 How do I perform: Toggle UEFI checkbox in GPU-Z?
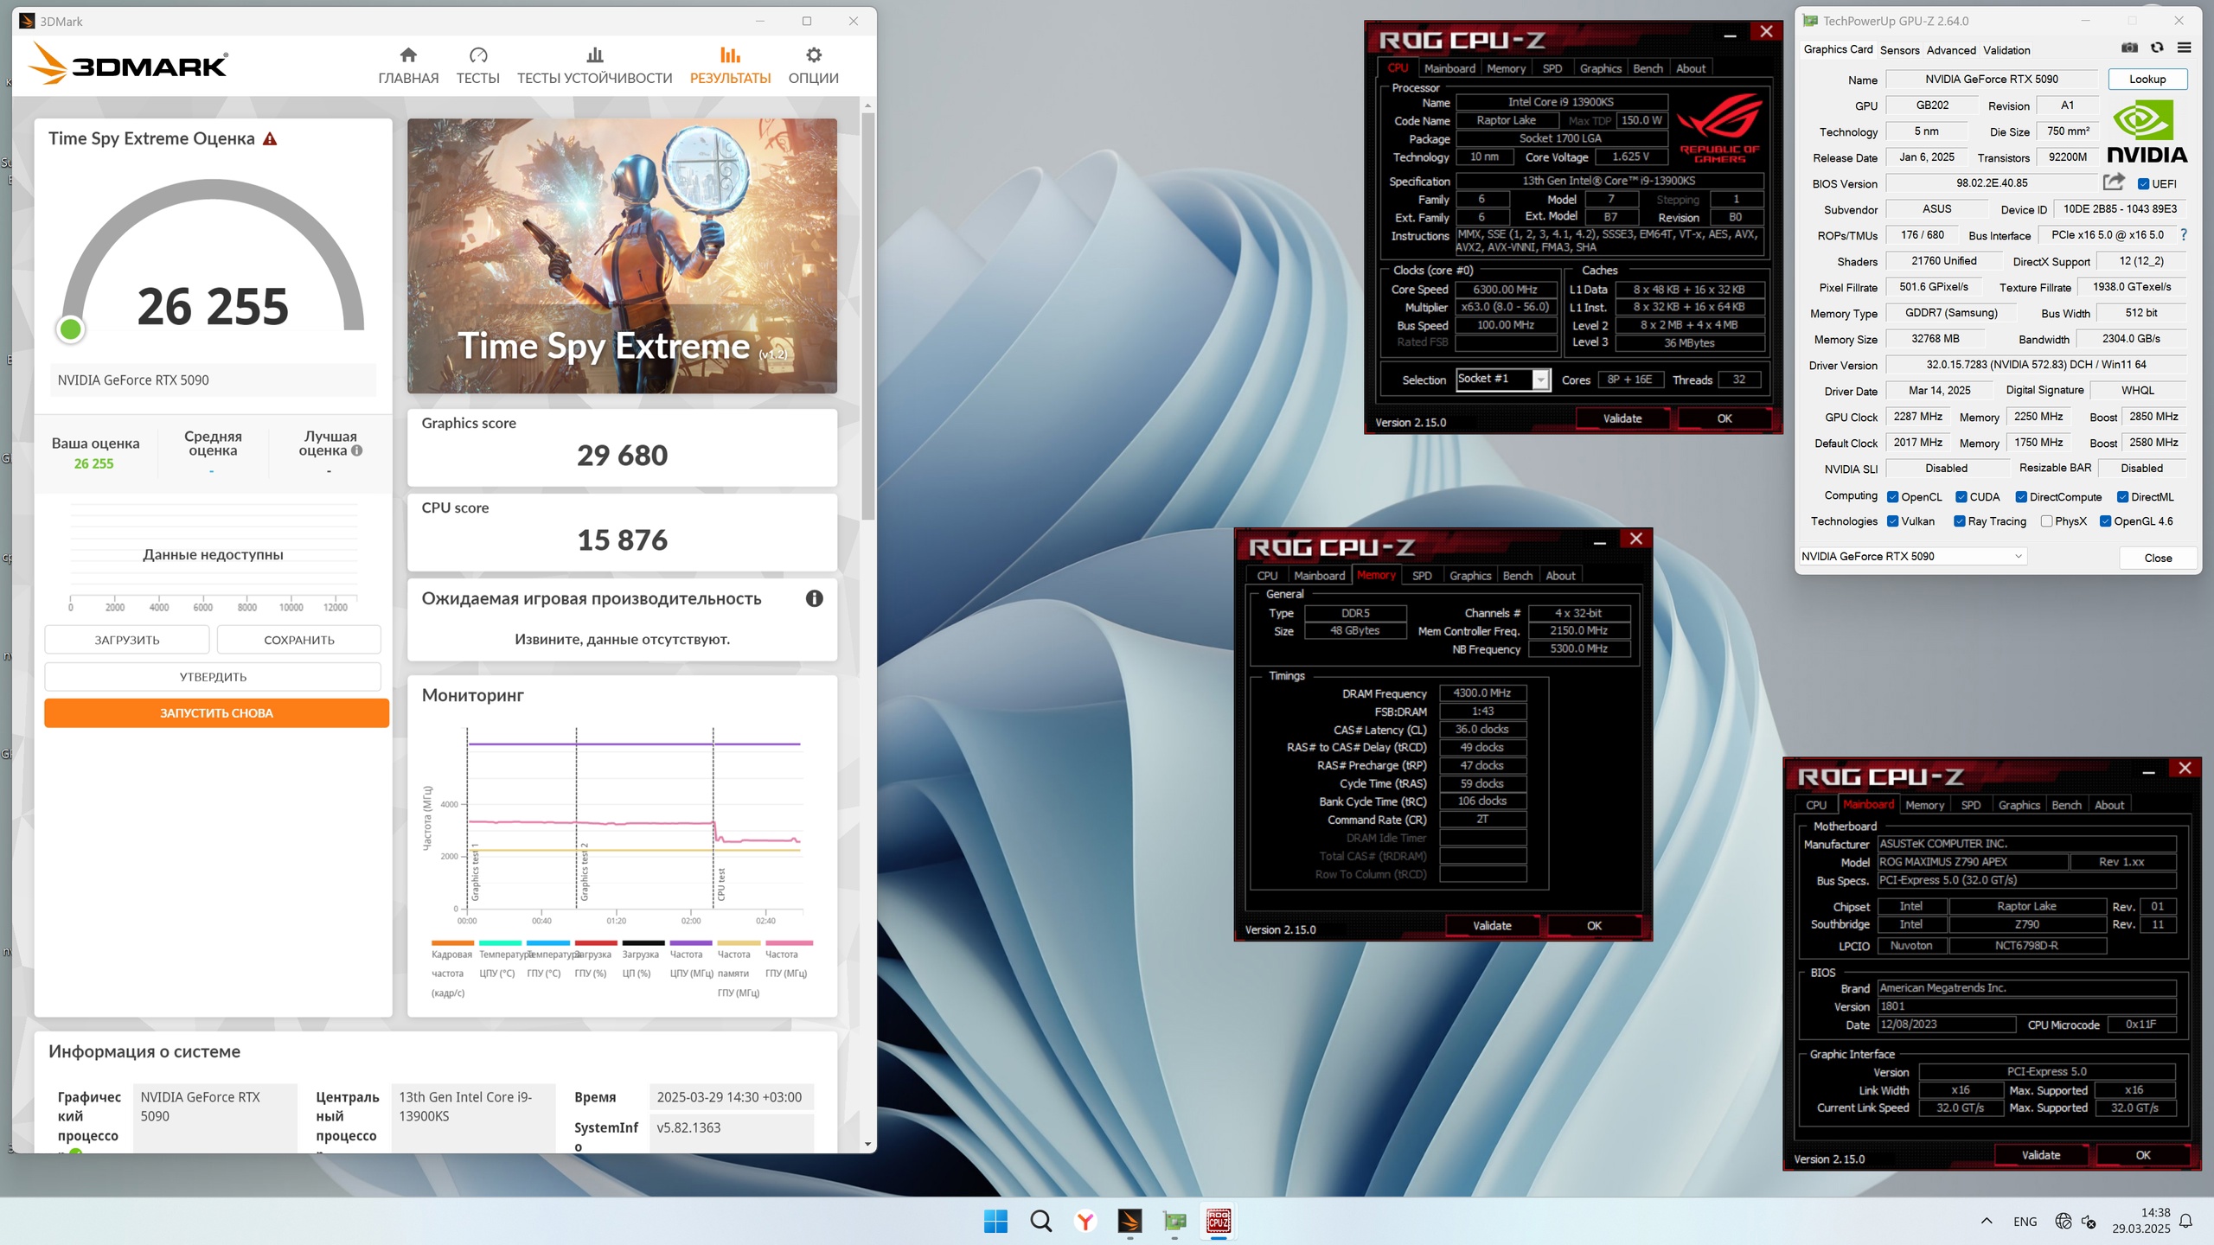[2143, 183]
